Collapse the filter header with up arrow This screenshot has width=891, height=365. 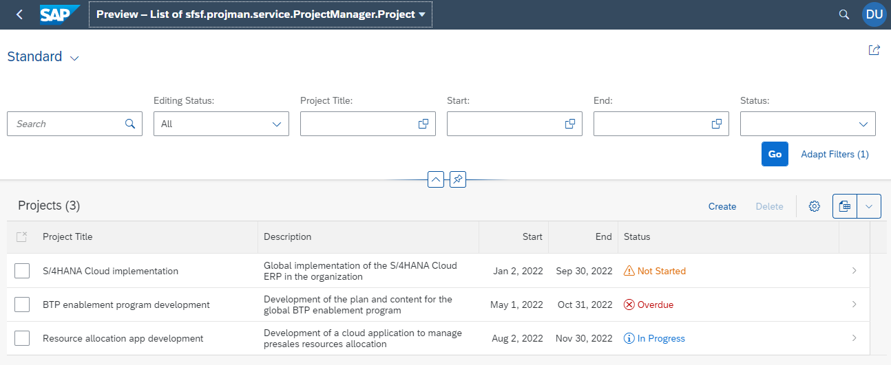coord(435,179)
